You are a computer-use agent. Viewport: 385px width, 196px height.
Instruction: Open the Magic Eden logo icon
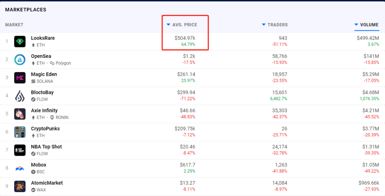(x=20, y=78)
